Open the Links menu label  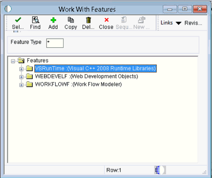click(x=167, y=23)
